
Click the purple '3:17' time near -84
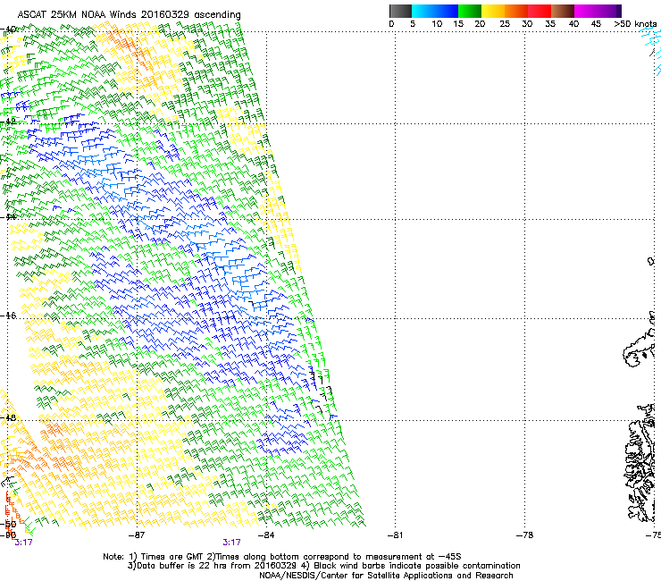point(232,543)
